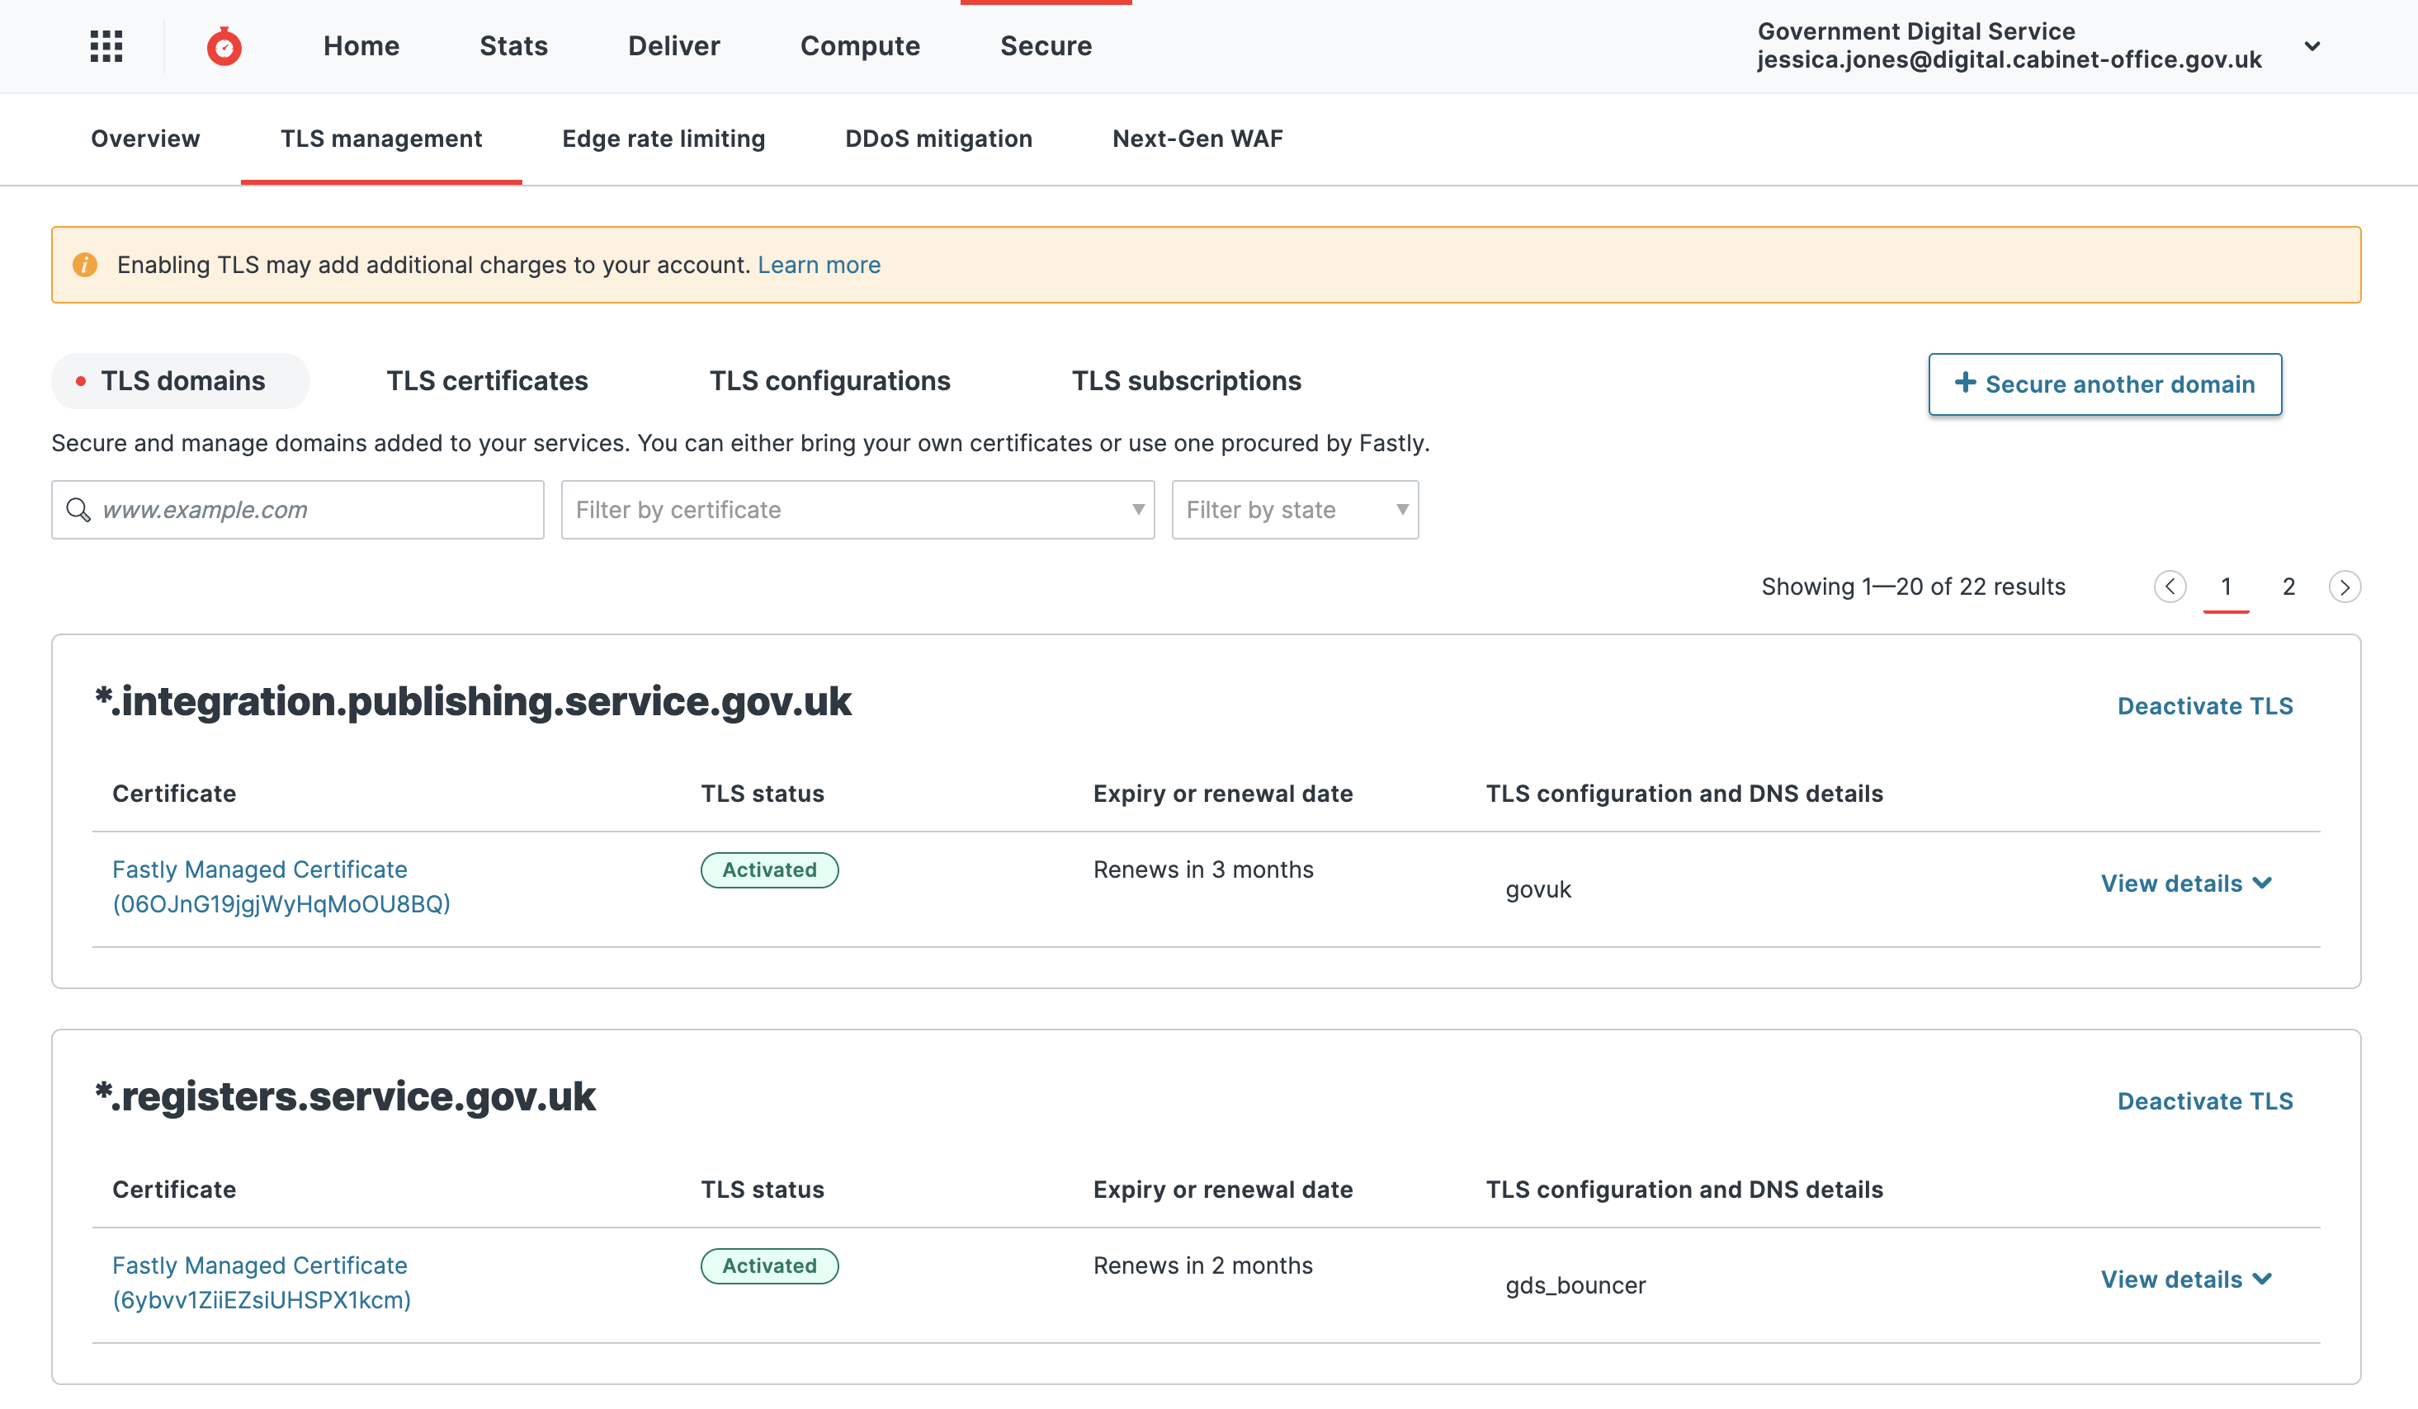Open the Deliver menu item
The width and height of the screenshot is (2418, 1409).
pos(673,46)
